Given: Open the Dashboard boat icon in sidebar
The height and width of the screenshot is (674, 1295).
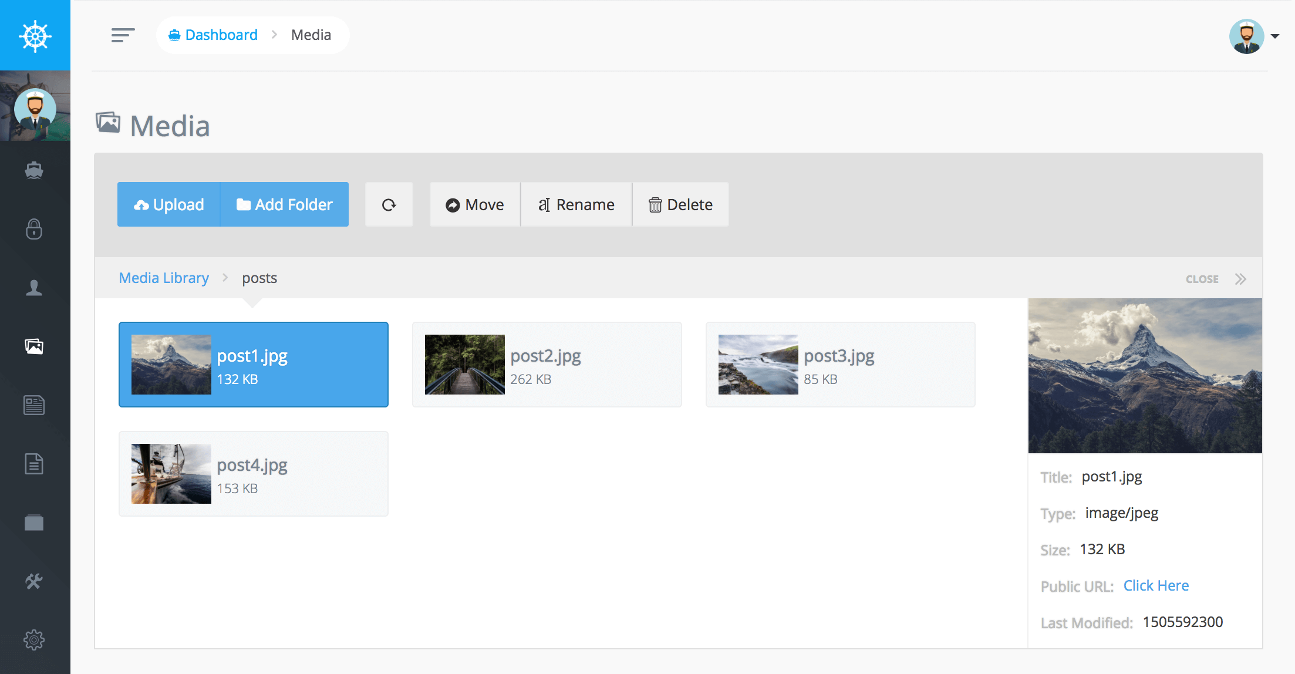Looking at the screenshot, I should tap(34, 170).
